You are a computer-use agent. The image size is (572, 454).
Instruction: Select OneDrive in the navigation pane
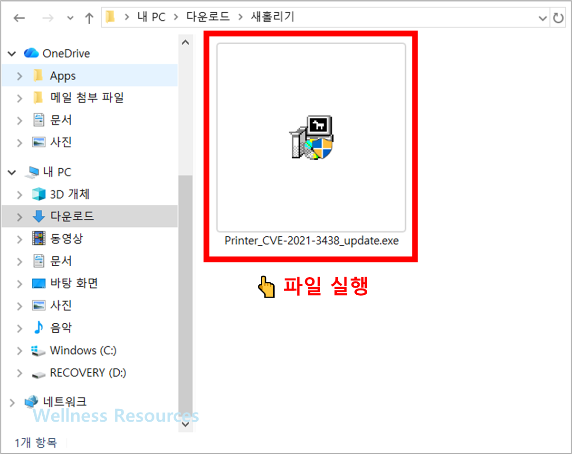(66, 53)
